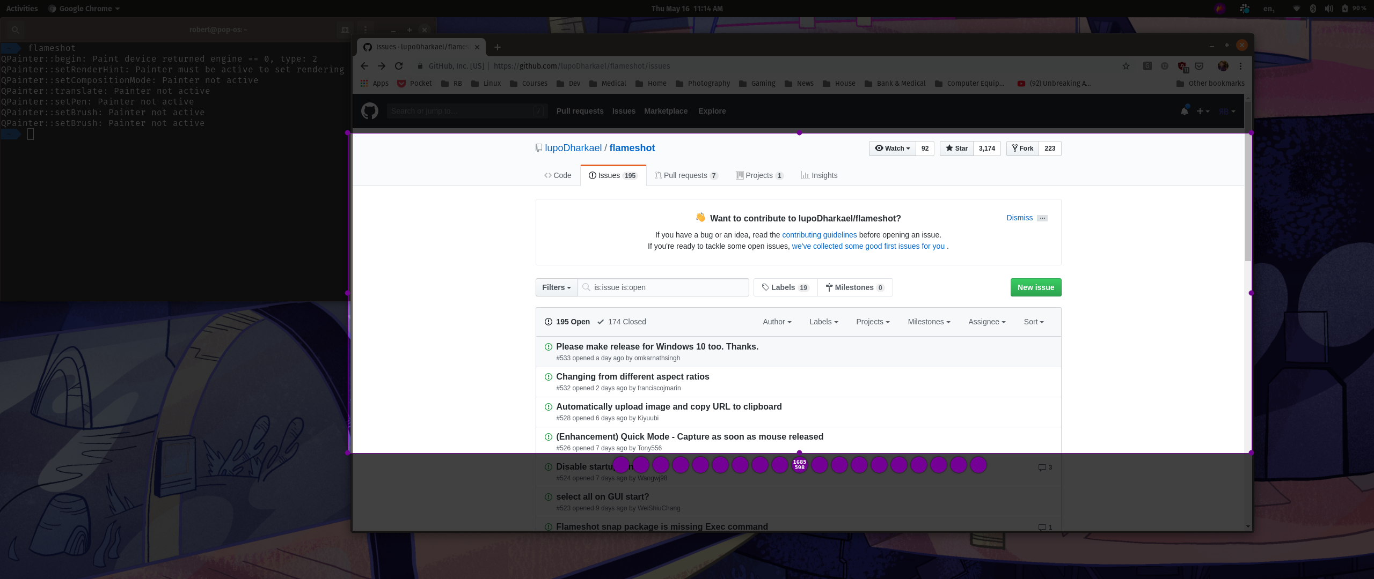This screenshot has height=579, width=1374.
Task: Expand the Author filter dropdown
Action: 777,322
